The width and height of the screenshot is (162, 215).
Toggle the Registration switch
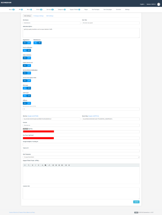pos(27,43)
